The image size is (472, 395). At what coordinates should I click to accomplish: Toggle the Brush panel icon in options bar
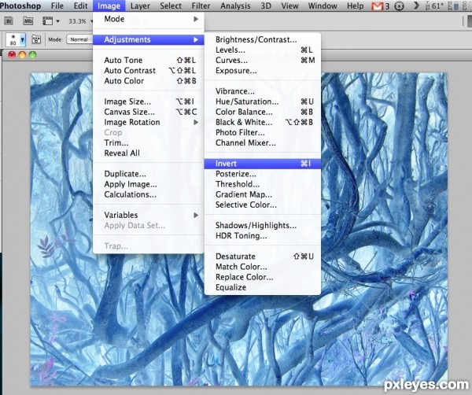pos(36,39)
